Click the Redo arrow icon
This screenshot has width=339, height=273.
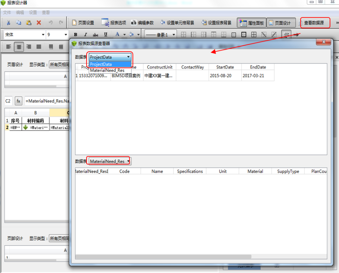click(61, 22)
